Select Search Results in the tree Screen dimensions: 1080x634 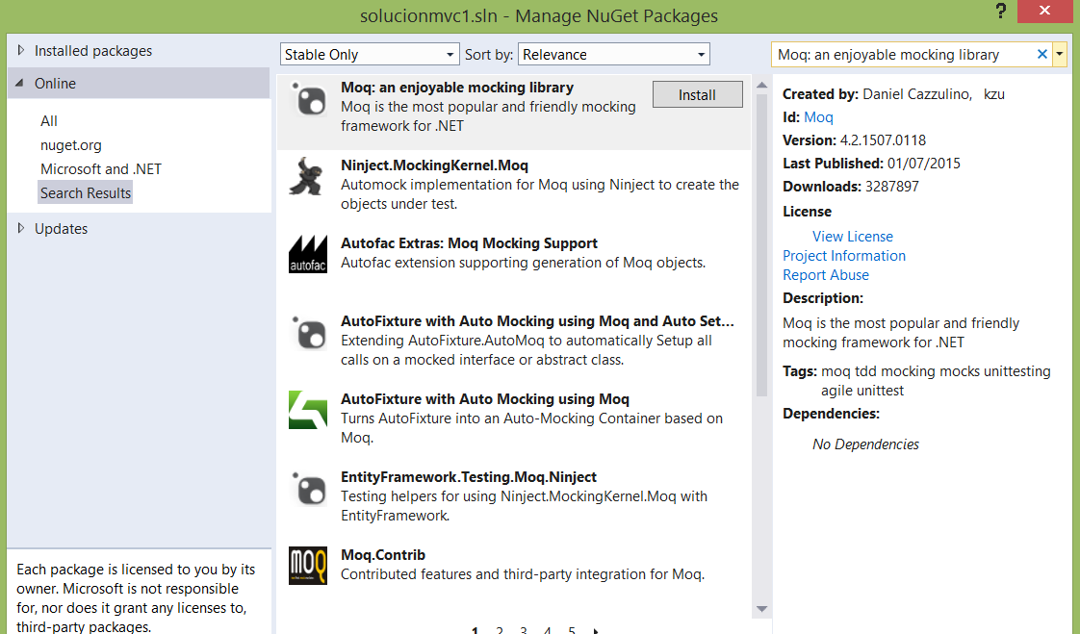(x=86, y=193)
